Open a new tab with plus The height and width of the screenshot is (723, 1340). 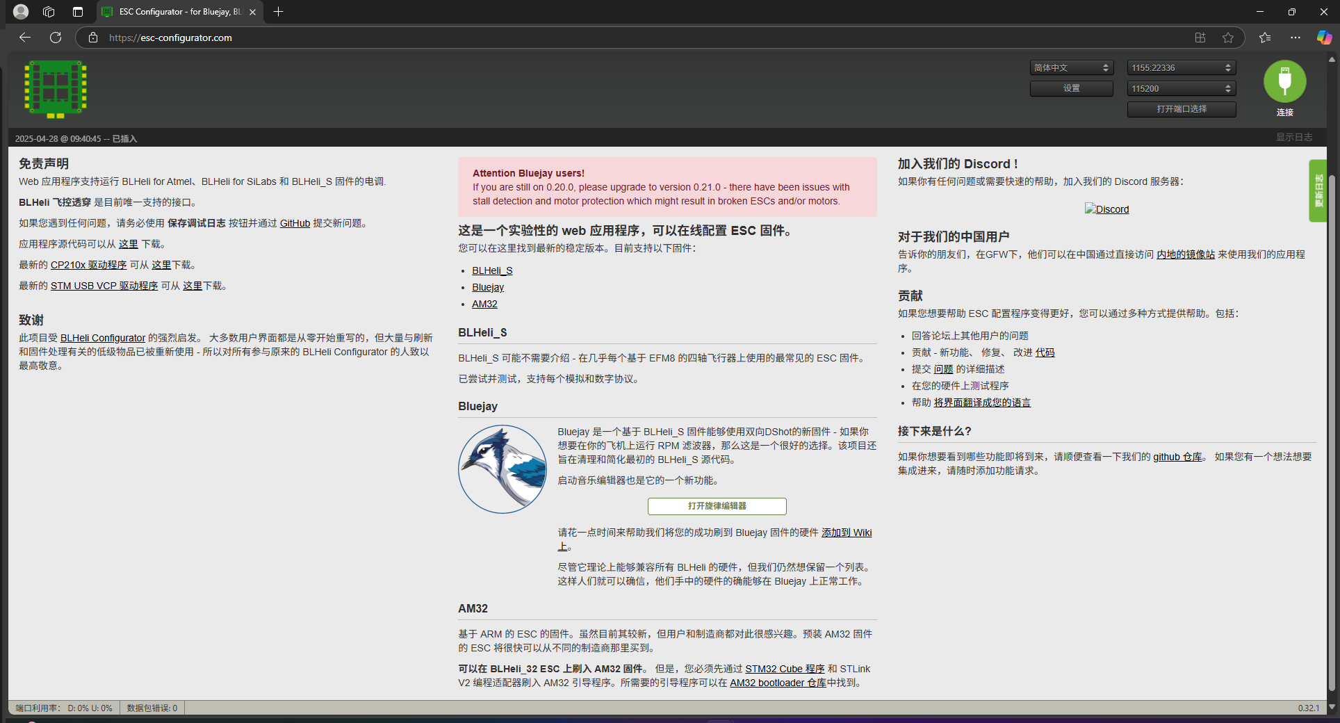tap(279, 12)
